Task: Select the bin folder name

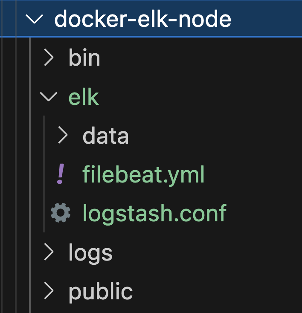Action: coord(84,58)
